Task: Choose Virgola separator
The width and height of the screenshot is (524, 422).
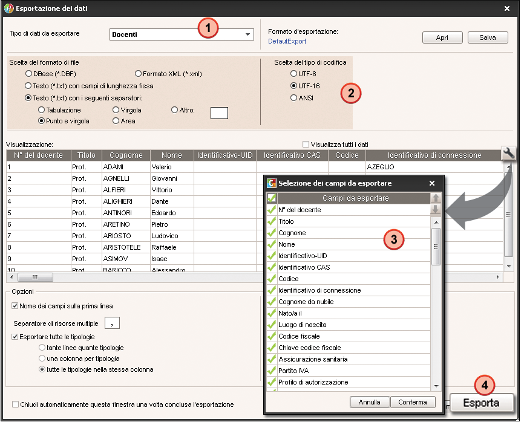Action: [116, 110]
